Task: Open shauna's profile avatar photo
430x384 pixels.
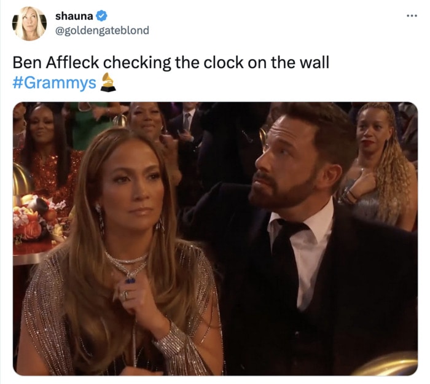Action: [x=29, y=23]
